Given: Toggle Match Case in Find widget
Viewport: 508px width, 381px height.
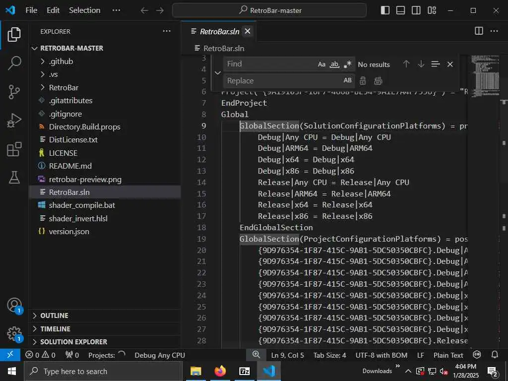Looking at the screenshot, I should [321, 64].
